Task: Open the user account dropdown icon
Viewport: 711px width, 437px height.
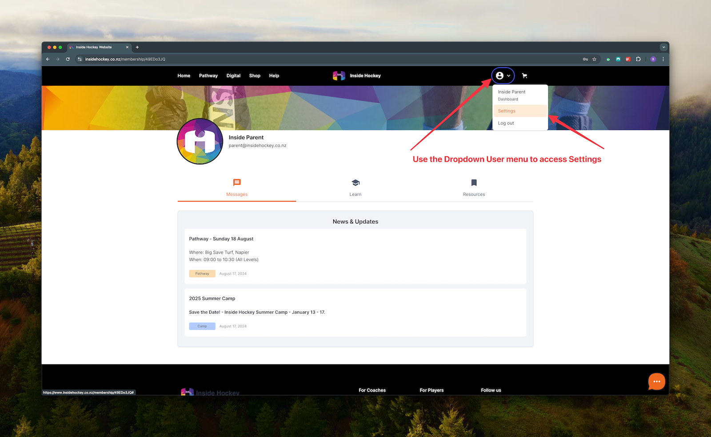Action: (503, 75)
